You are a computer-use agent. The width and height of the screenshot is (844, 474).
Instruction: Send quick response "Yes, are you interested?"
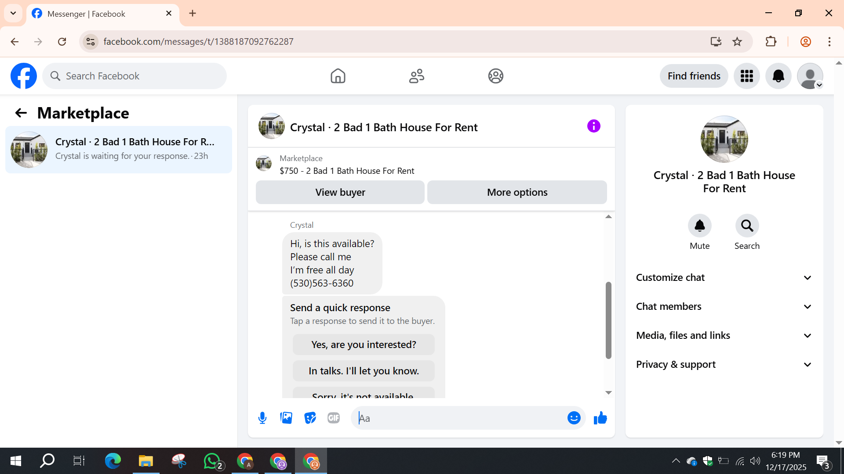pos(364,345)
